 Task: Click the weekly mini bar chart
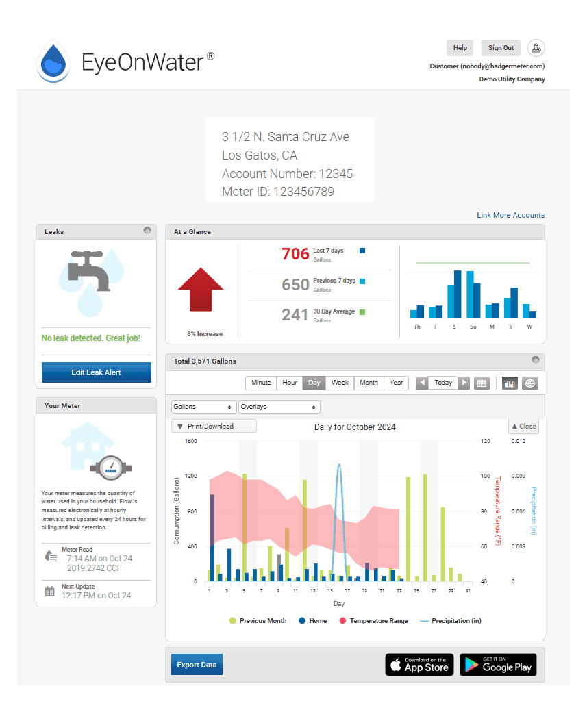[x=473, y=296]
